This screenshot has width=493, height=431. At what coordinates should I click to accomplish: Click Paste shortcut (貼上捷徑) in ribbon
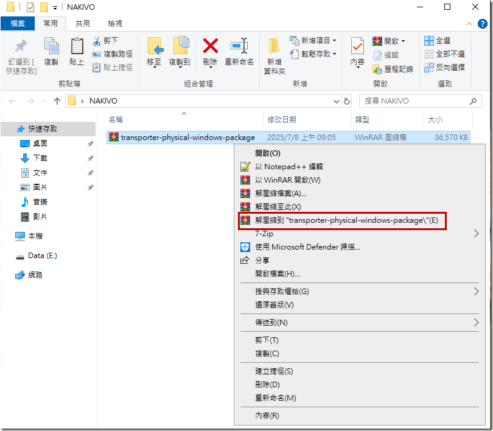(112, 68)
